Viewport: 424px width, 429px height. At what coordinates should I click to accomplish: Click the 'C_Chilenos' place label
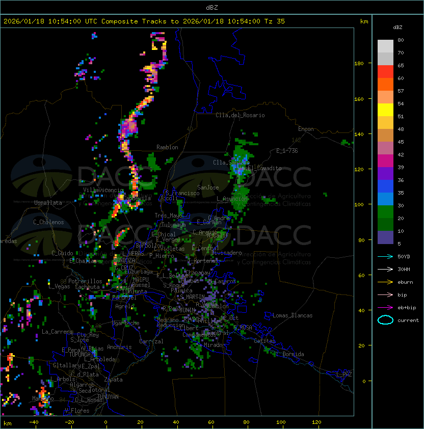(48, 222)
